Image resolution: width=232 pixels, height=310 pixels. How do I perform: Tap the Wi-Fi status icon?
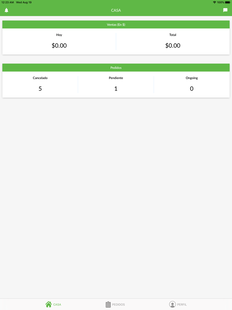coord(214,2)
